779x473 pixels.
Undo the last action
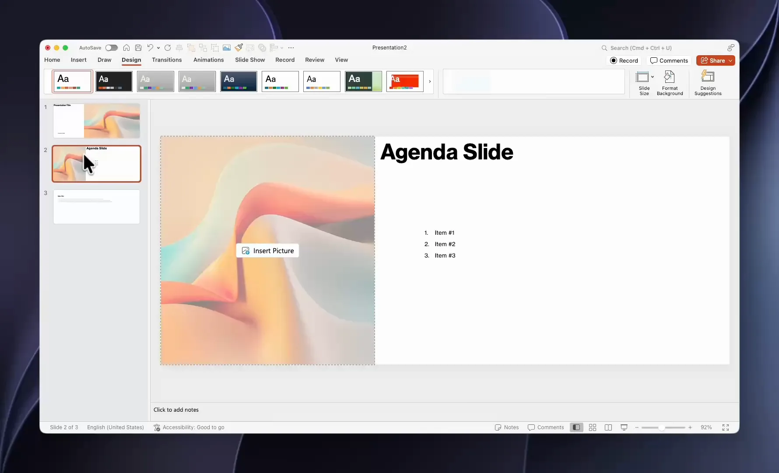click(150, 48)
